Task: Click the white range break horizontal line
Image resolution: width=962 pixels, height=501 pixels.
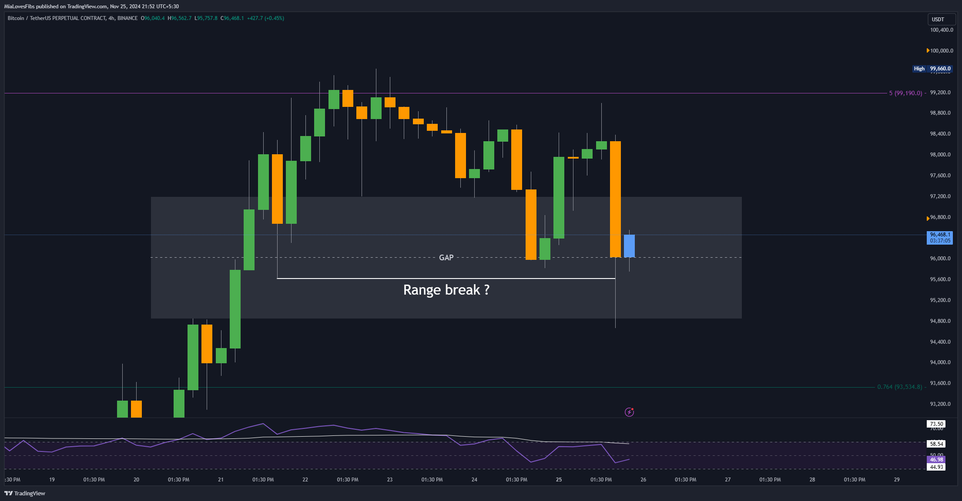Action: coord(446,279)
